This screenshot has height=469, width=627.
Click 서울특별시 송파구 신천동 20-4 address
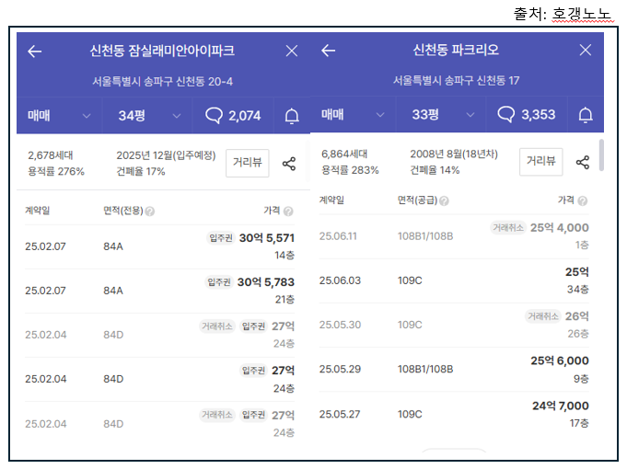(162, 82)
